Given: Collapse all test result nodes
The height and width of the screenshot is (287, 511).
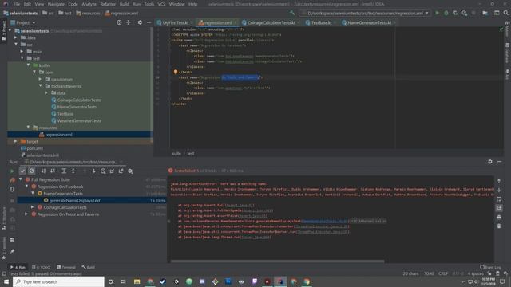Looking at the screenshot, I should (73, 171).
